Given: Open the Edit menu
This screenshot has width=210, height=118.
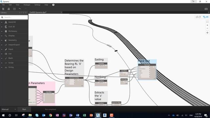Looking at the screenshot, I should coord(10,5).
